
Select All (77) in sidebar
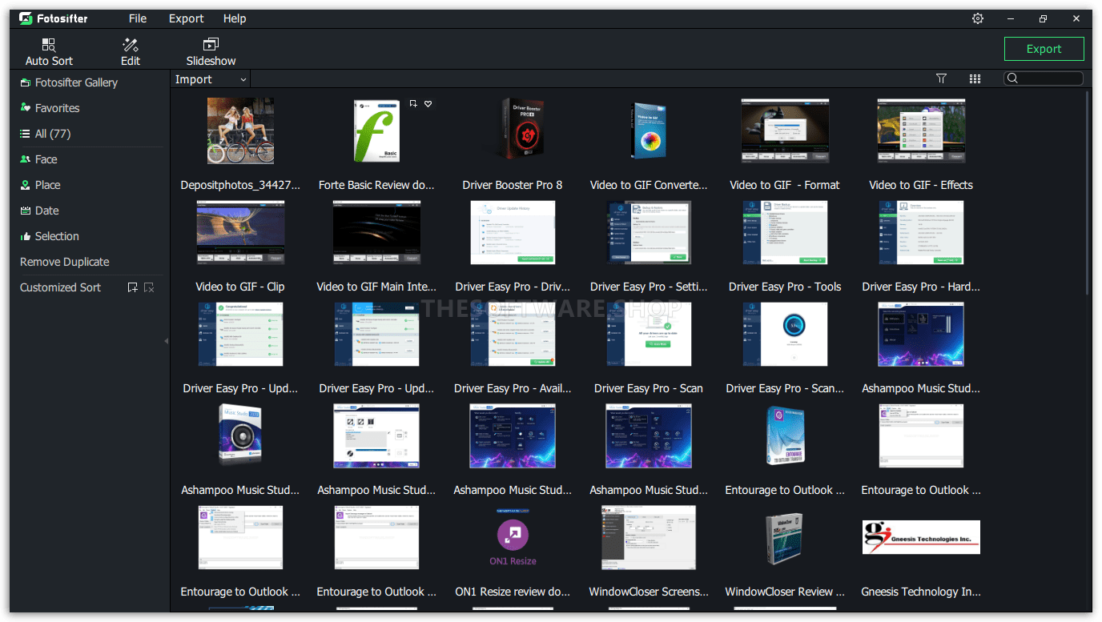tap(46, 134)
